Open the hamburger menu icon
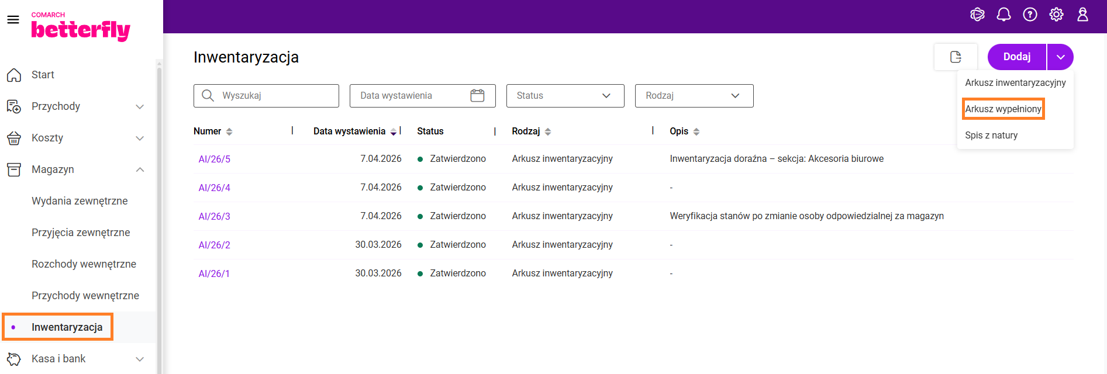This screenshot has height=374, width=1107. 13,20
